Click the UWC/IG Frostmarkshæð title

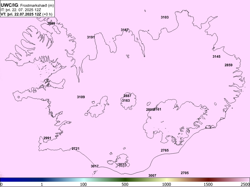point(27,5)
